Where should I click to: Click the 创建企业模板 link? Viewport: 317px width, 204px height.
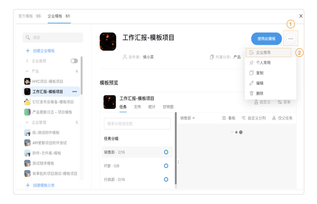pos(44,51)
